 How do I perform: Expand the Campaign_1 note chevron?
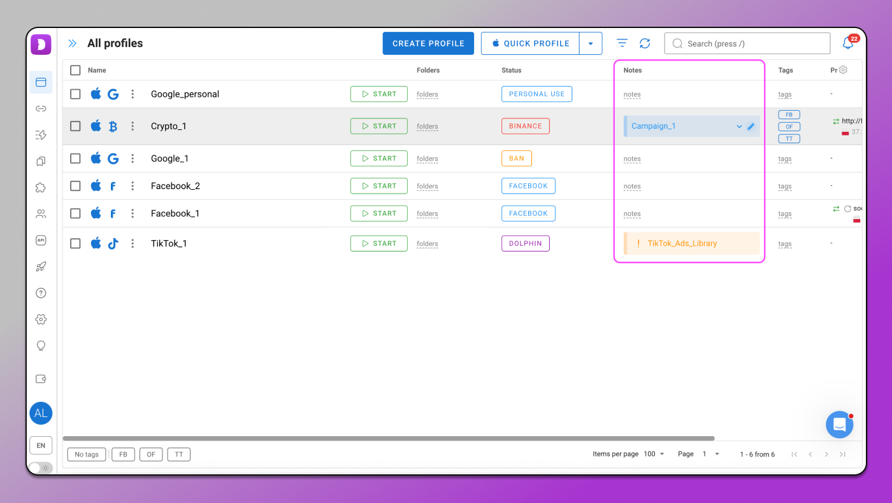[x=739, y=127]
